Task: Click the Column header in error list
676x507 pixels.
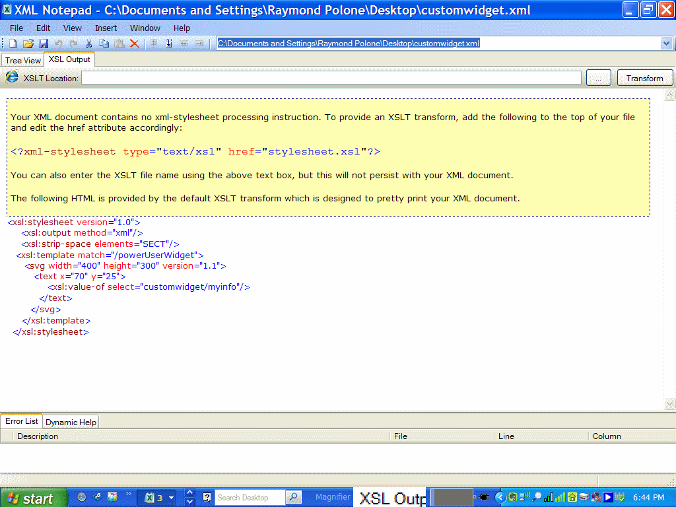Action: pos(631,436)
